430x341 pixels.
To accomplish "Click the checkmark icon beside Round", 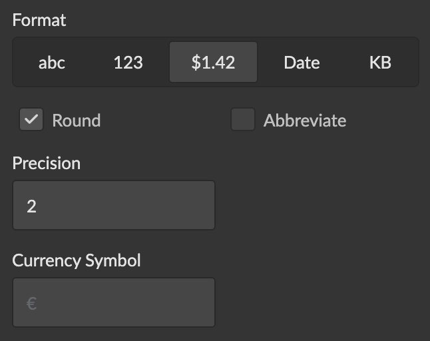I will [31, 120].
